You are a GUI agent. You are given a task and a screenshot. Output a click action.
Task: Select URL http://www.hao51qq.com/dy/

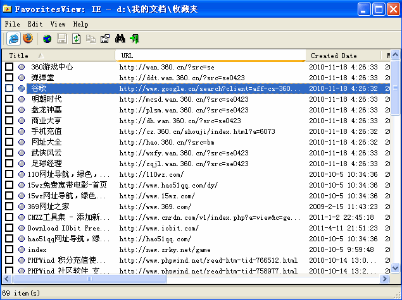[x=168, y=185]
